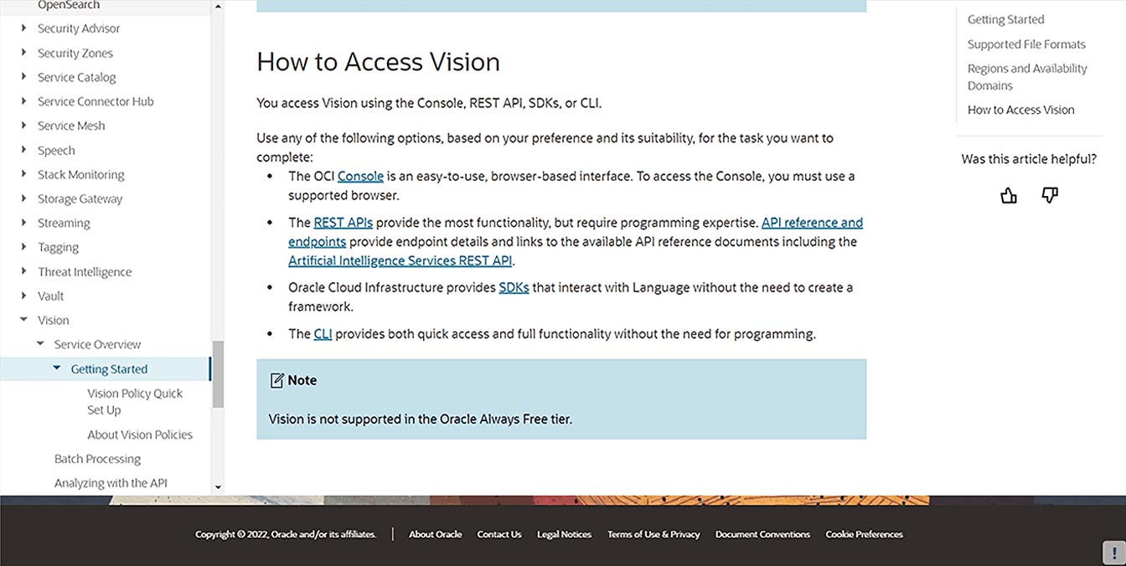Expand the Threat Intelligence arrow
This screenshot has height=566, width=1126.
[x=24, y=271]
